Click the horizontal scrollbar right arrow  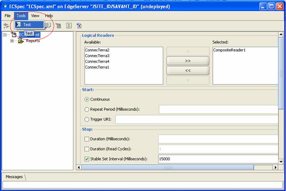coord(275,167)
